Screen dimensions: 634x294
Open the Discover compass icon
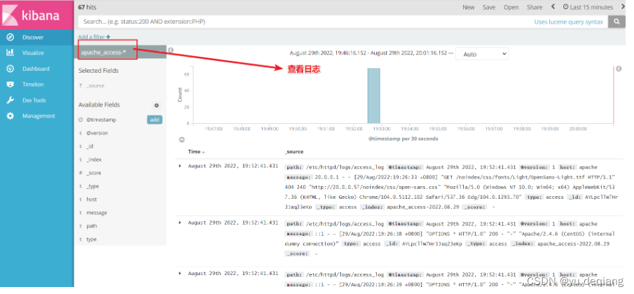tap(11, 37)
